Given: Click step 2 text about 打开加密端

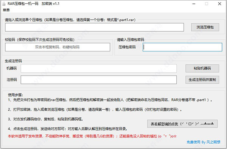Looking at the screenshot, I should click(x=95, y=110).
